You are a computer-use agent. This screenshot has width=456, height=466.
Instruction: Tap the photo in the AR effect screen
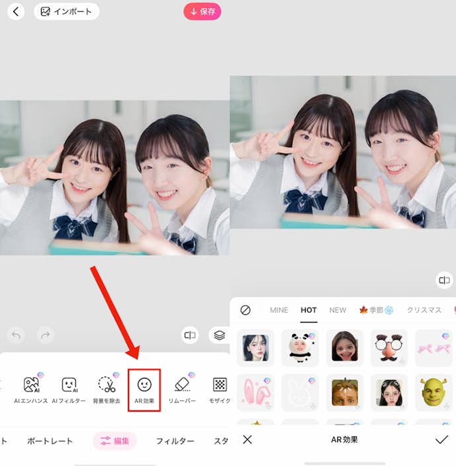tap(343, 152)
